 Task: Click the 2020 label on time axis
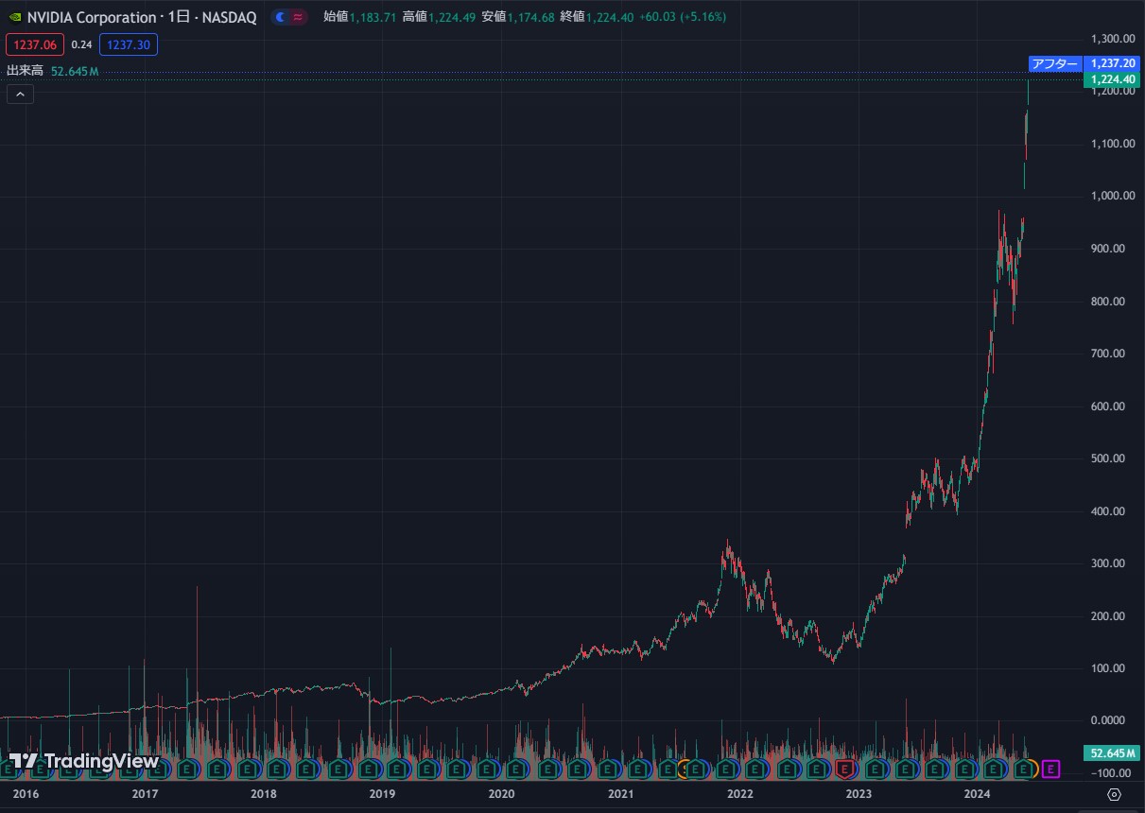(x=501, y=794)
